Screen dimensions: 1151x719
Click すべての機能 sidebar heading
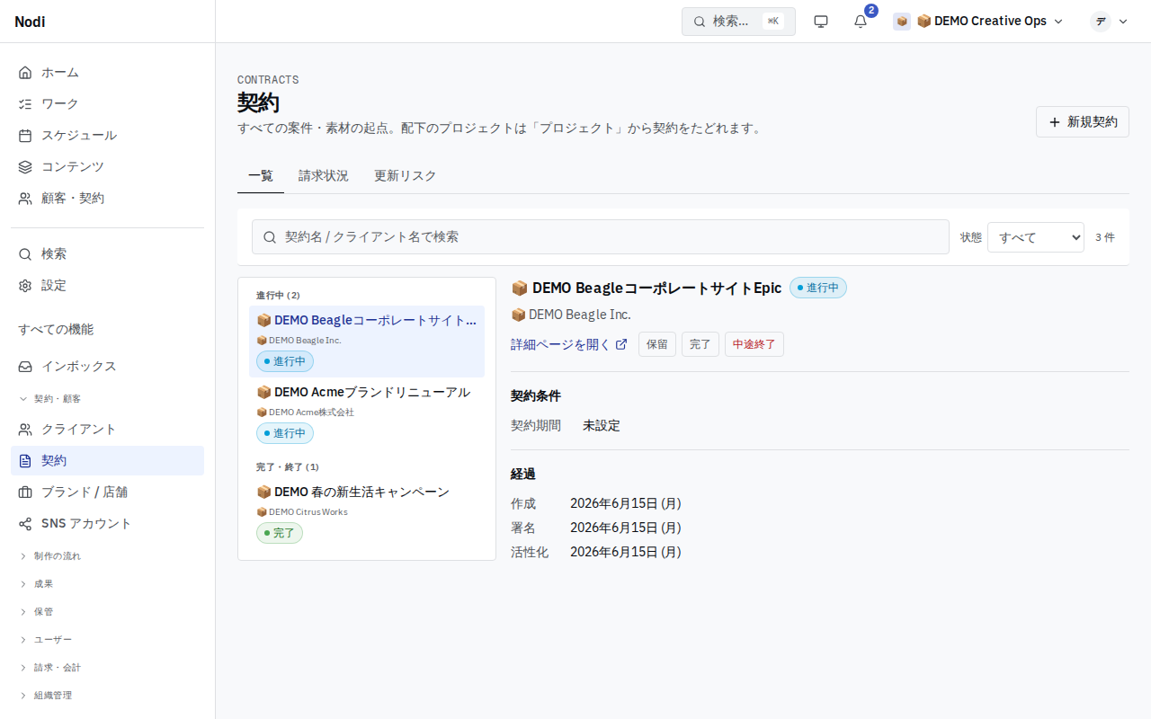point(56,330)
